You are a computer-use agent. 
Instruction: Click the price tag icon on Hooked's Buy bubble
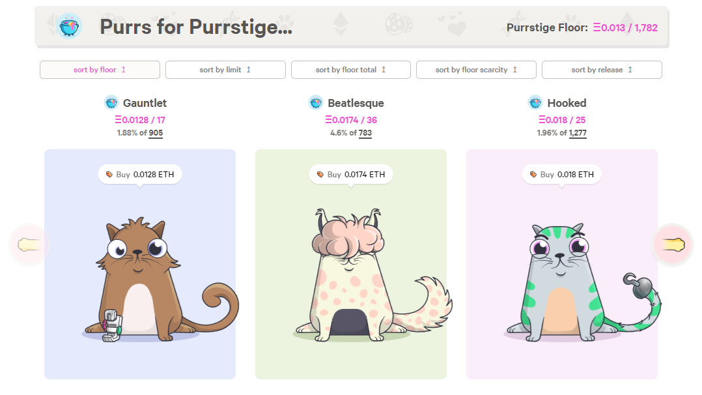click(x=533, y=175)
